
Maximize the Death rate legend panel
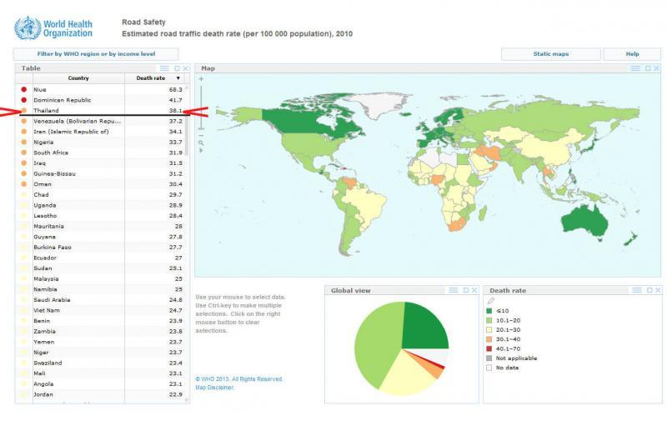[x=649, y=290]
